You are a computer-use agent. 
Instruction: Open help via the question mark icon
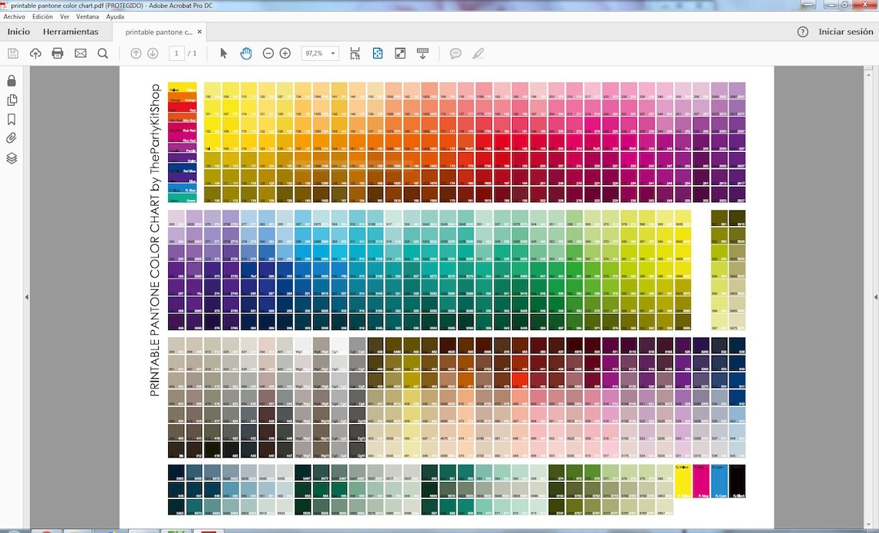(802, 32)
